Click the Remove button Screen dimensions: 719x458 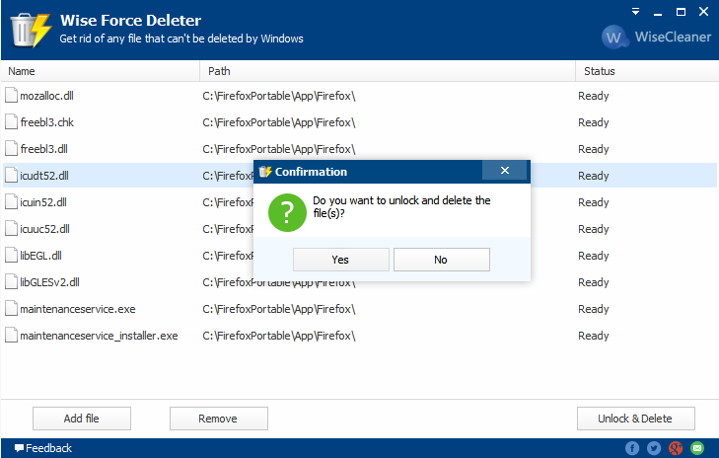[x=218, y=419]
